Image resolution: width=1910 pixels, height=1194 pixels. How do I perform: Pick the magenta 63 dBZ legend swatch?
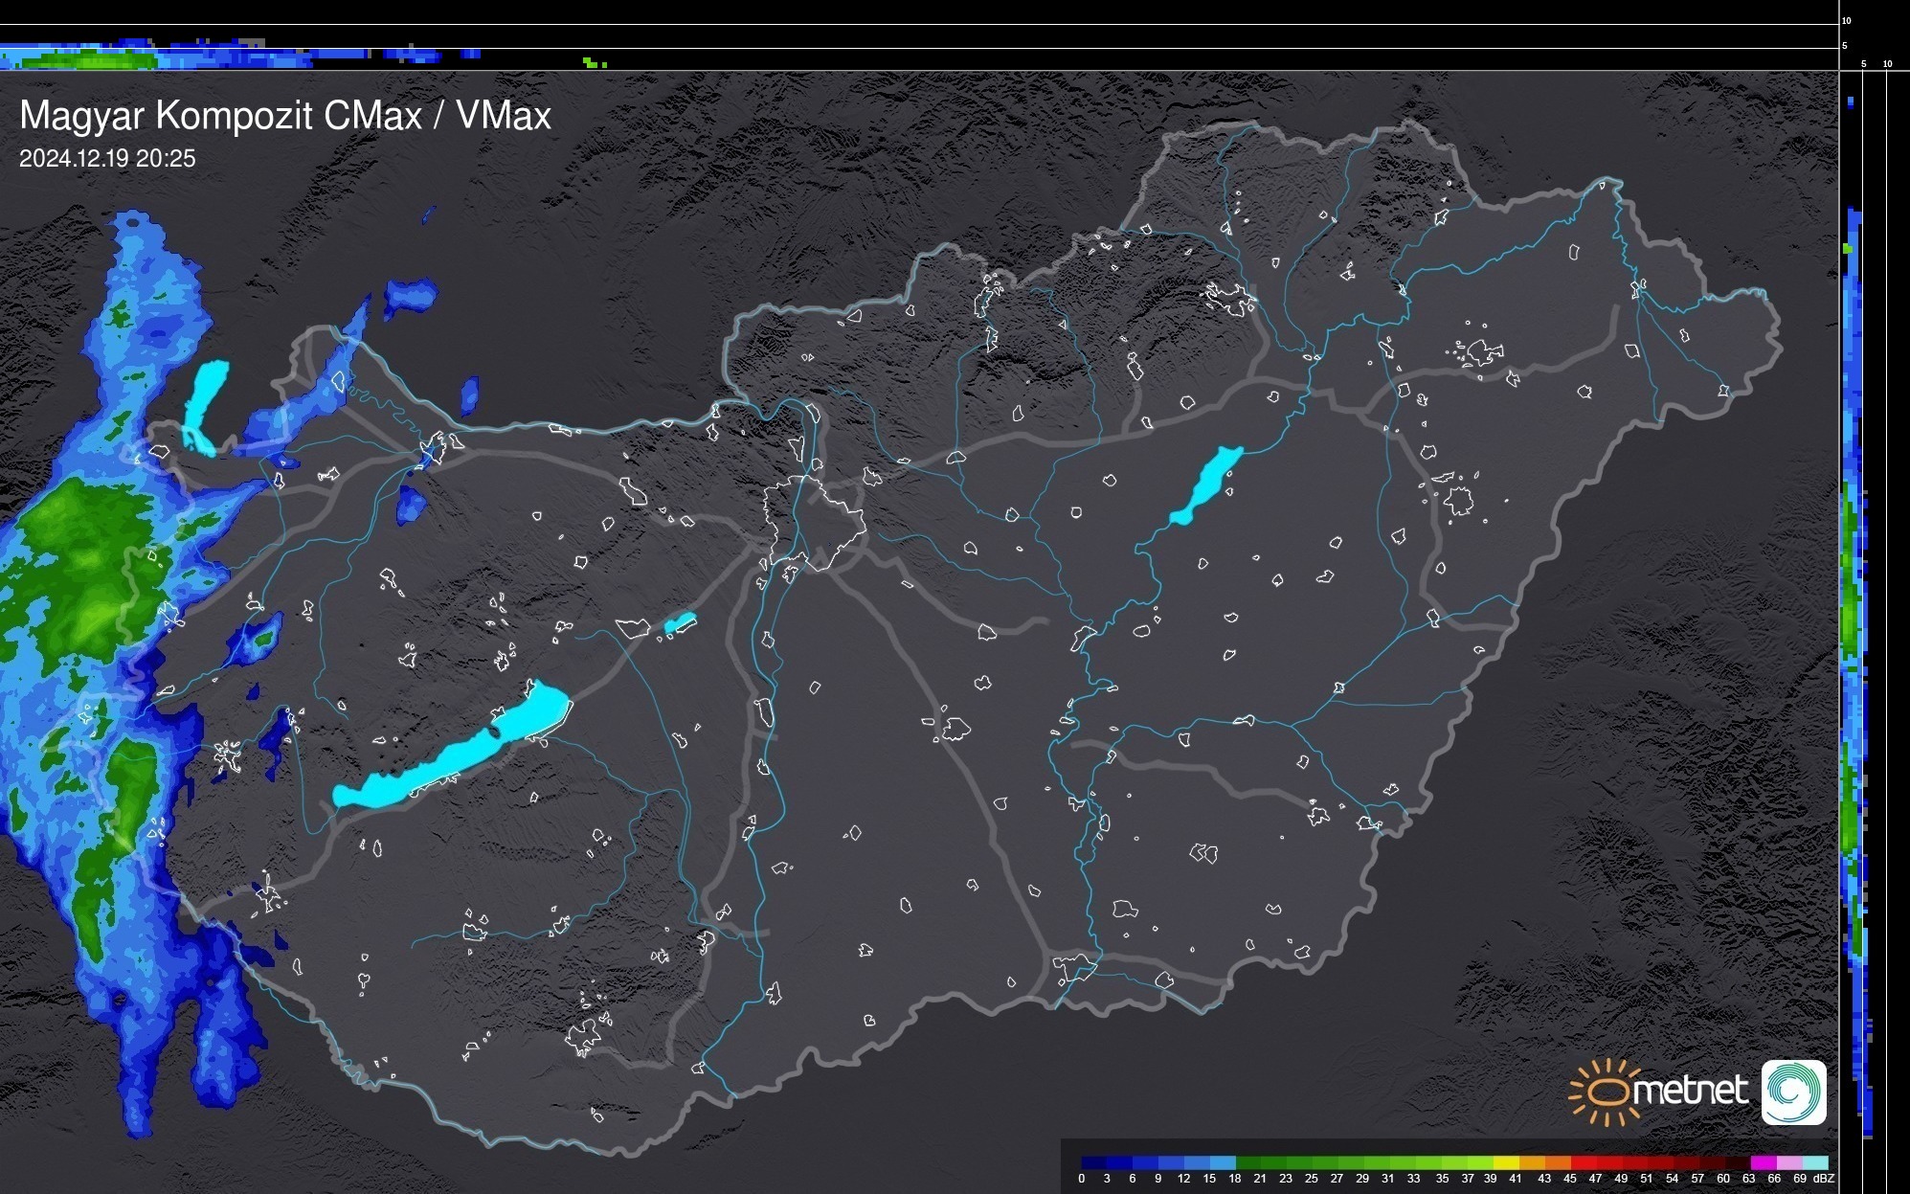1764,1162
